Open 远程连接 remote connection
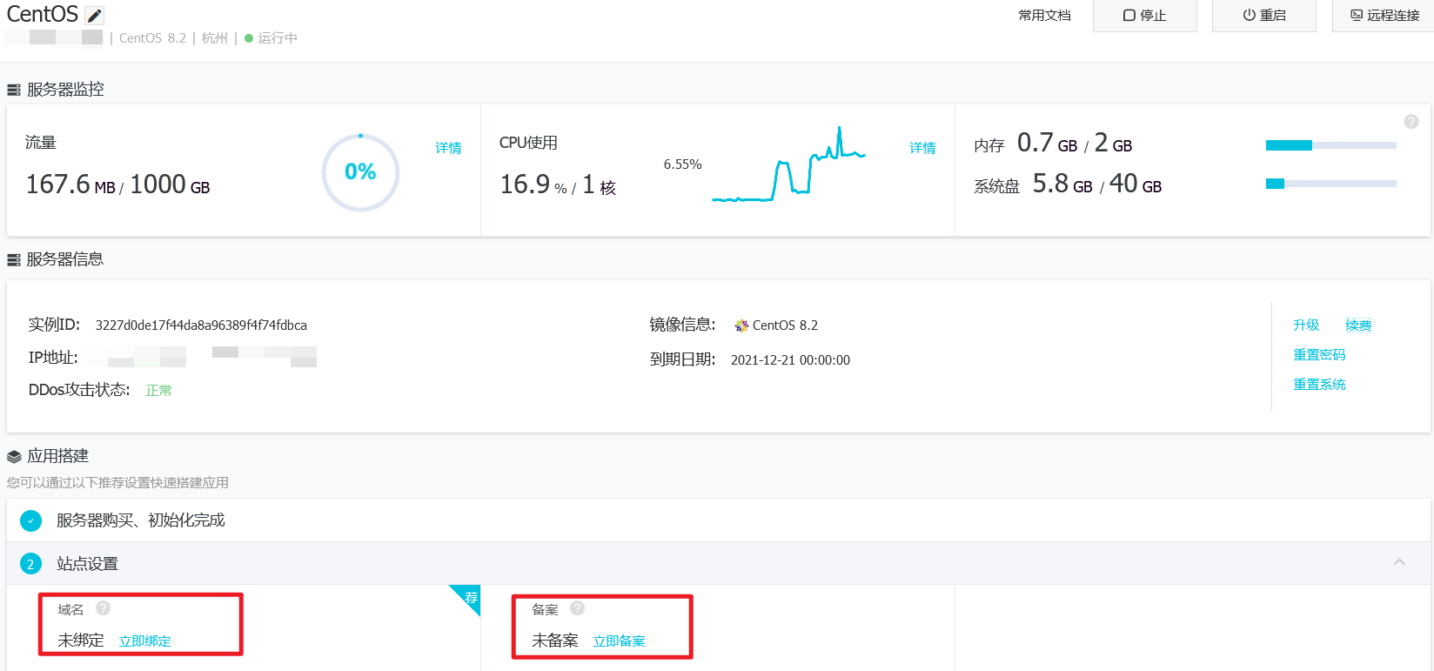 [1384, 16]
